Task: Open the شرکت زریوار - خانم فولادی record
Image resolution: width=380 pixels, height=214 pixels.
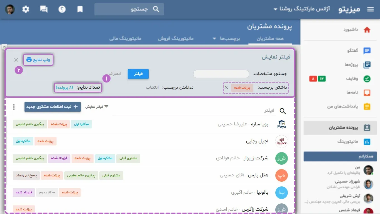Action: 242,158
